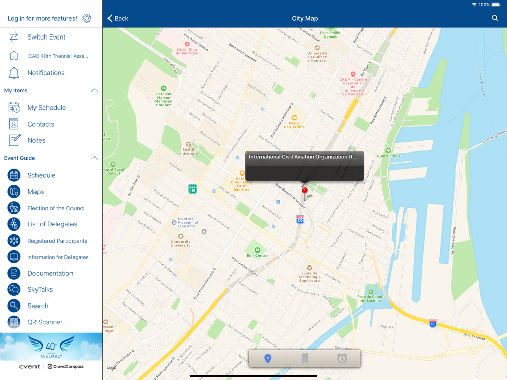Tap the cvent CrowdCompass logo footer

click(x=51, y=367)
